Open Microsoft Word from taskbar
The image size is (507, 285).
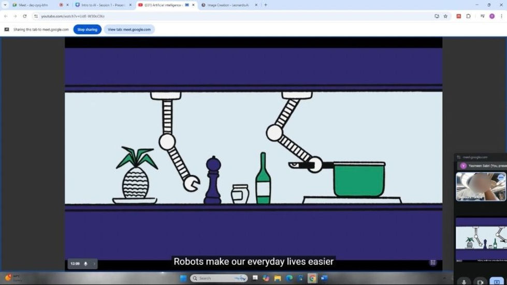pos(324,278)
